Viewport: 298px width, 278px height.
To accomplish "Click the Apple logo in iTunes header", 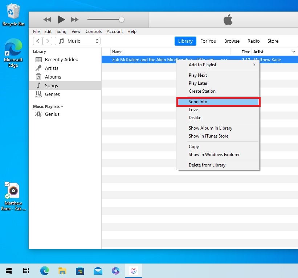I will pos(228,20).
